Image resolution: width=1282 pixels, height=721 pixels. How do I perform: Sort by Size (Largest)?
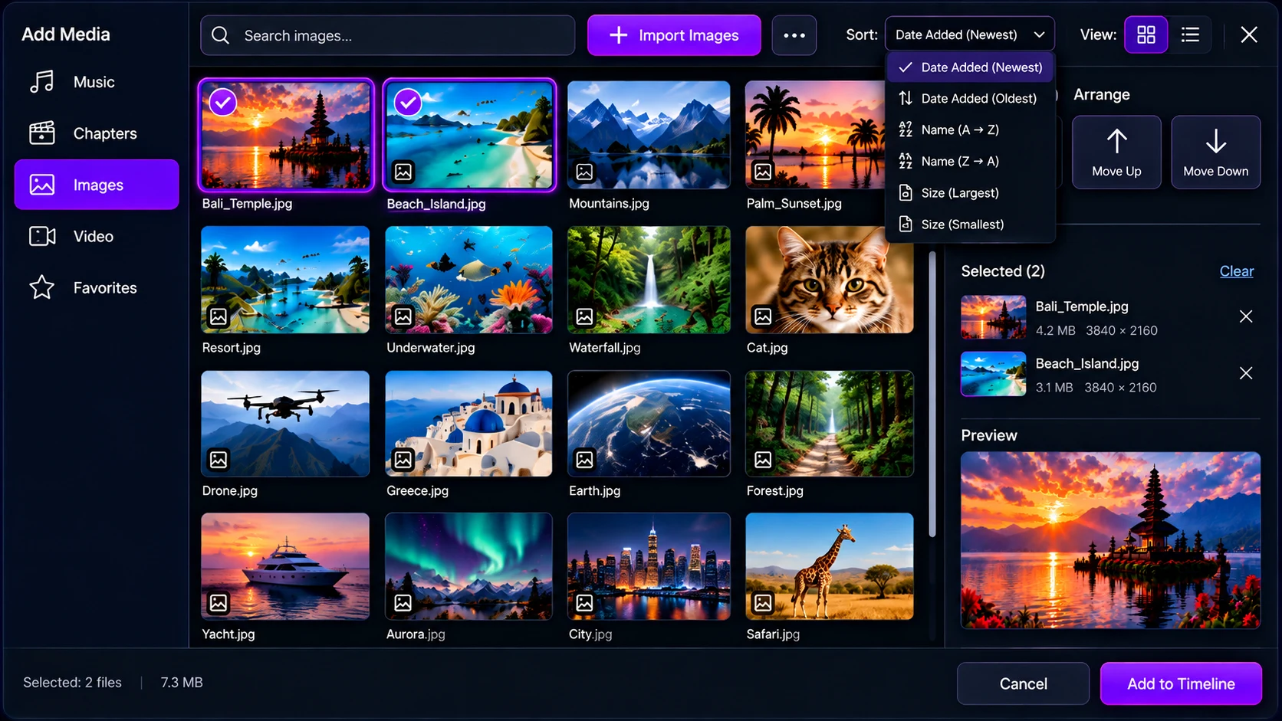[970, 192]
